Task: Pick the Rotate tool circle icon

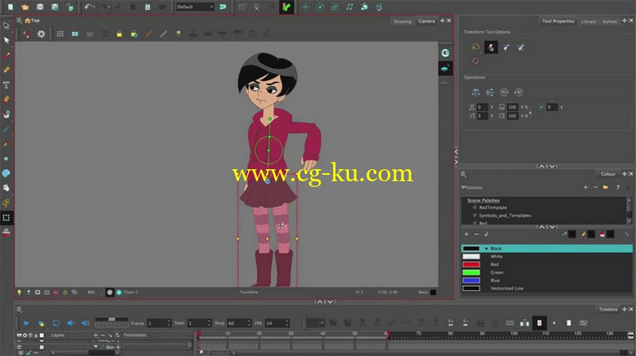Action: click(320, 7)
